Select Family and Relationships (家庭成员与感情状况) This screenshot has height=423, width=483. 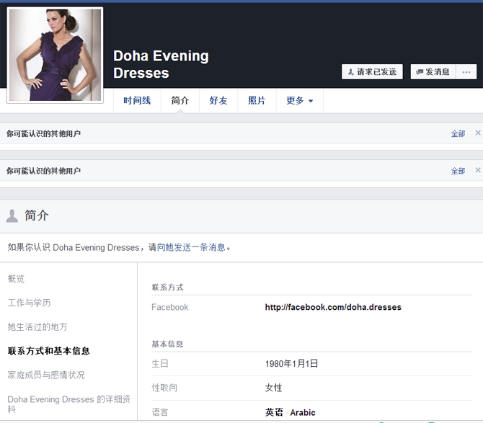point(46,375)
